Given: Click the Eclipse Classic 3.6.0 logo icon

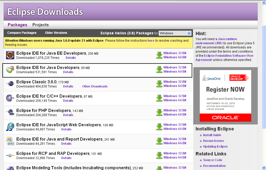Looking at the screenshot, I should [x=10, y=84].
